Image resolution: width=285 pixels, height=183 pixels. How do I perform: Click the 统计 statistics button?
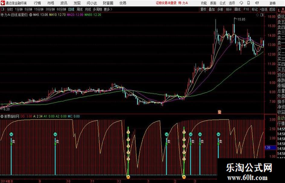229,9
